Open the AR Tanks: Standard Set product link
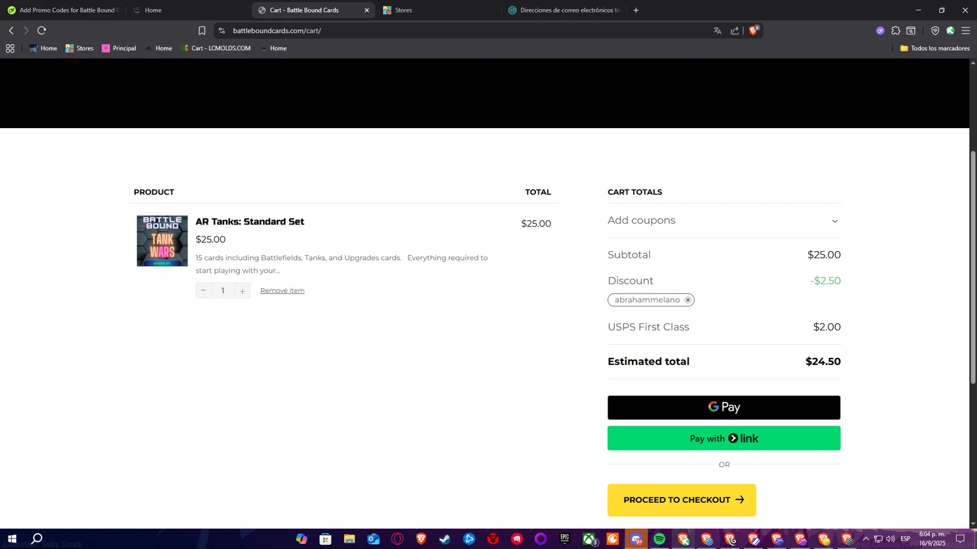 (x=249, y=222)
